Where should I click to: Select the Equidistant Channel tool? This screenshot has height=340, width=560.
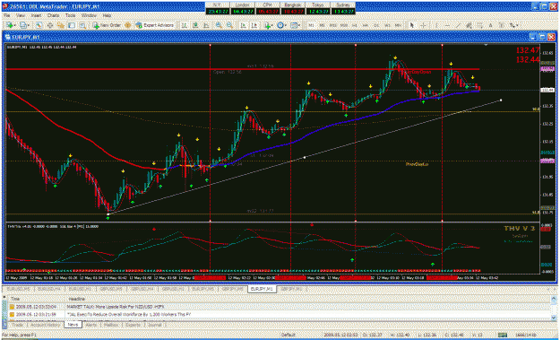point(469,25)
